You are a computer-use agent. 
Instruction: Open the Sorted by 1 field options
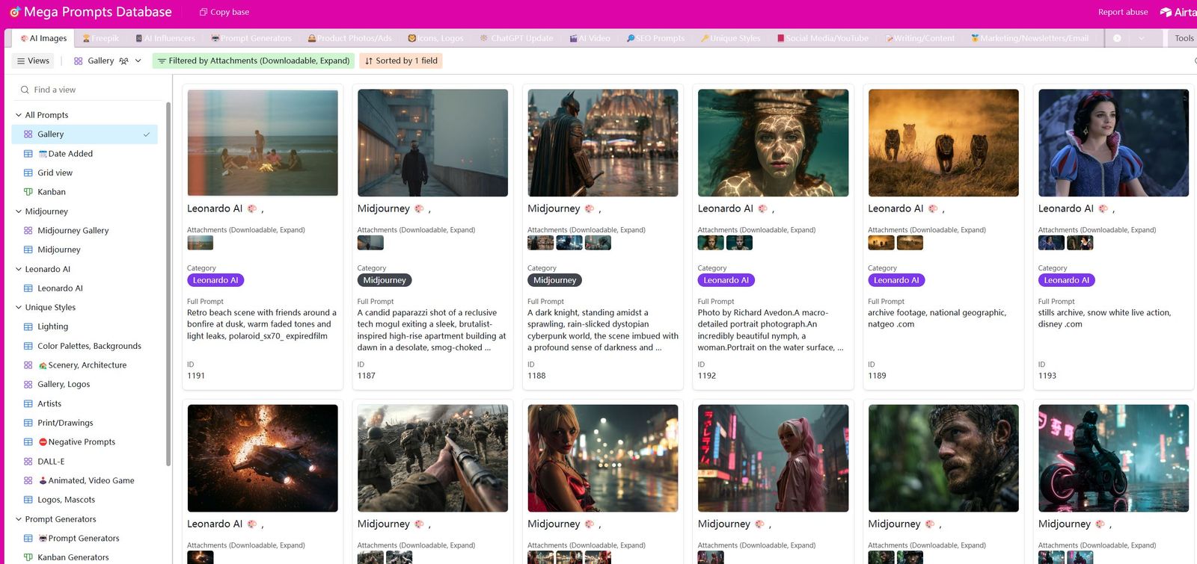[401, 61]
